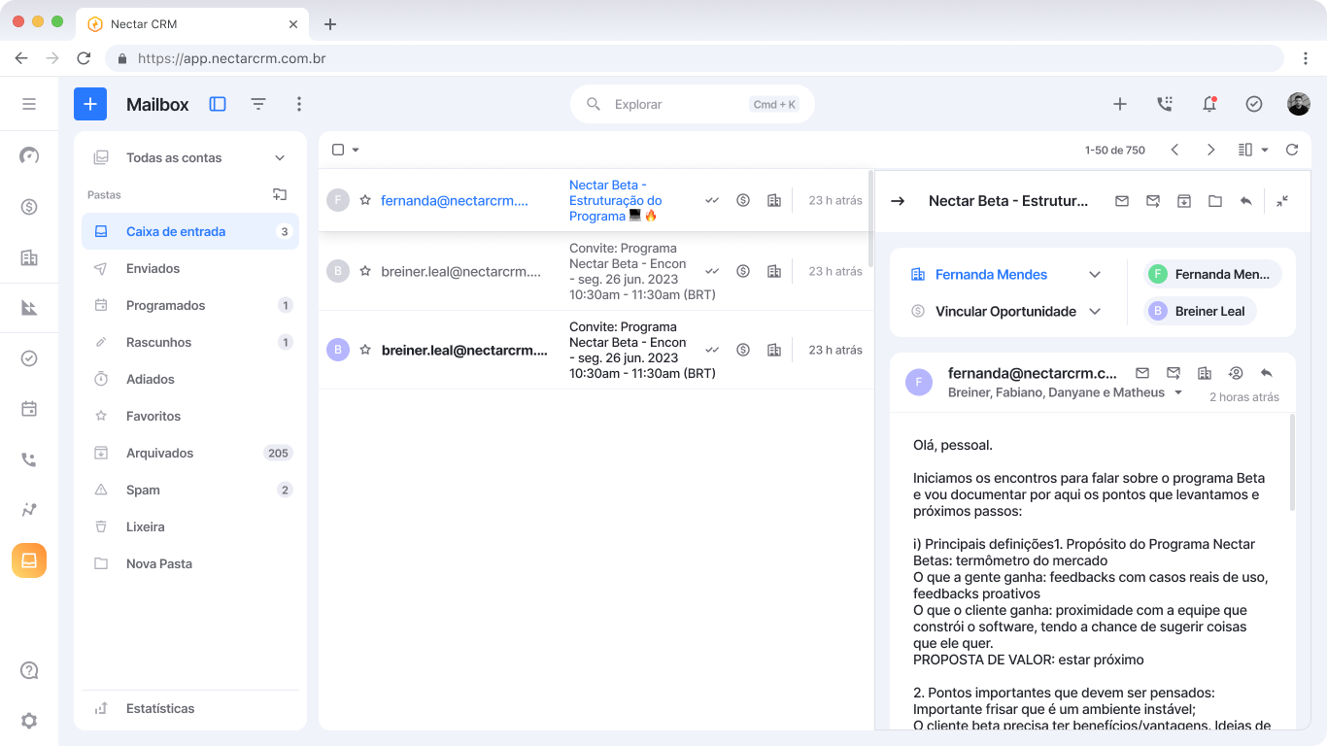The image size is (1327, 746).
Task: Click the email body scrollbar
Action: [1292, 462]
